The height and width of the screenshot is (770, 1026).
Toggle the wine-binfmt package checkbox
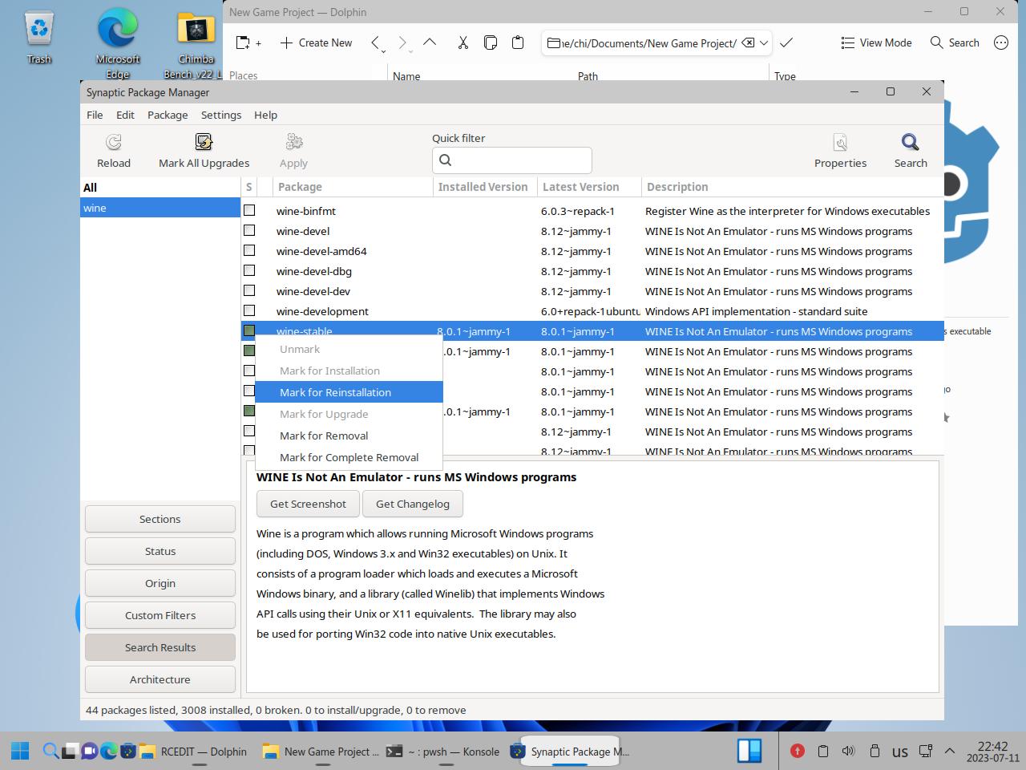click(249, 211)
